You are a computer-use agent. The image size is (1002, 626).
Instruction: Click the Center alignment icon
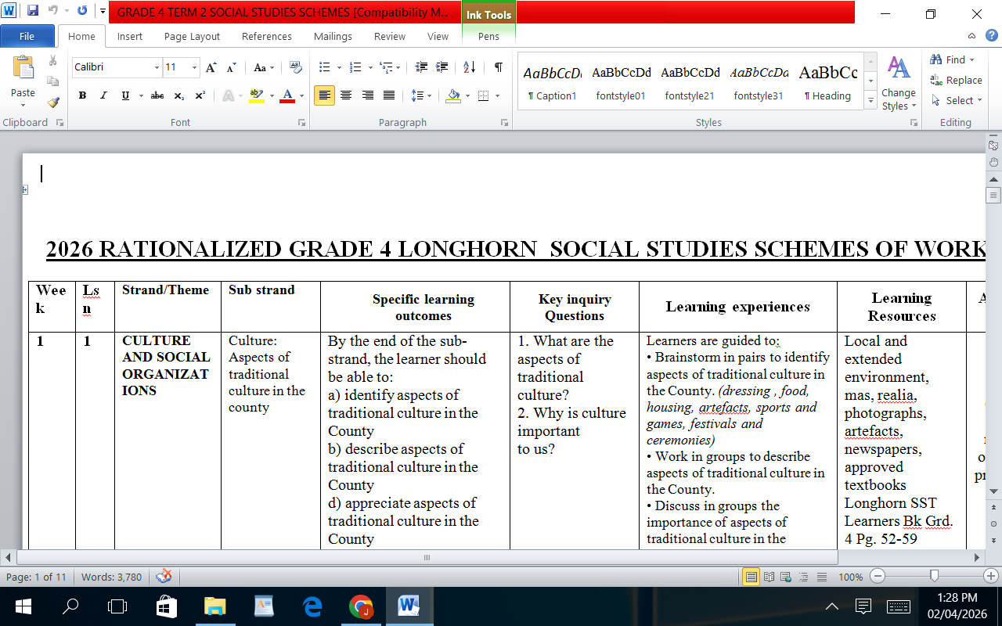(345, 95)
